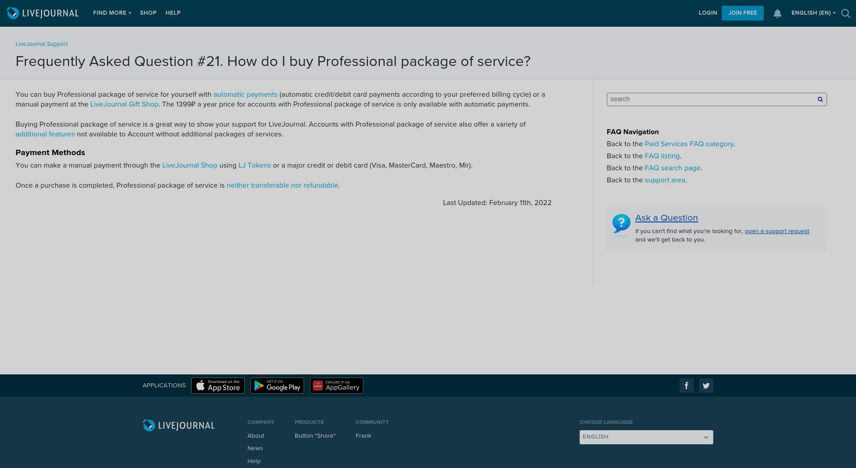Open the footer News link

pos(255,448)
